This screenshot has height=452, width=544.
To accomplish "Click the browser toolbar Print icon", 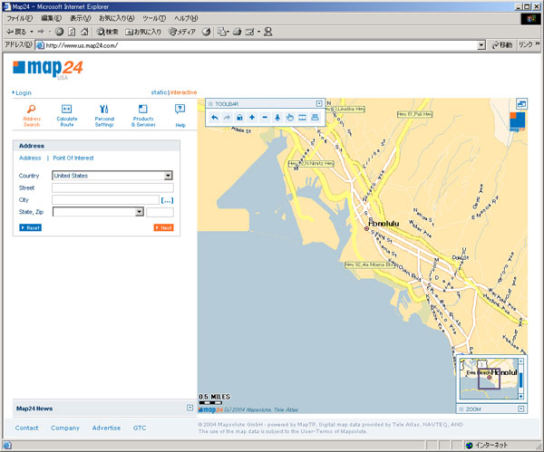I will click(x=238, y=32).
